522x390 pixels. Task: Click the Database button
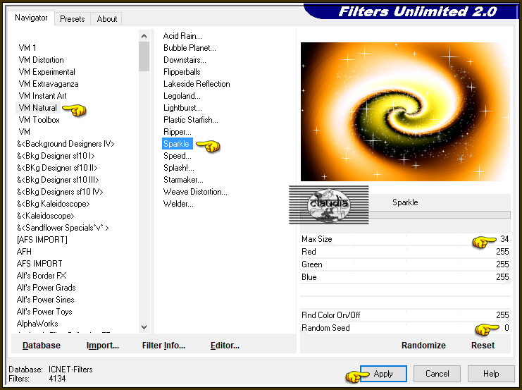[x=42, y=346]
